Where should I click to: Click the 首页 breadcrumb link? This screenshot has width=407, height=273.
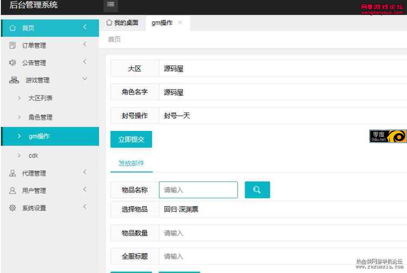pos(114,39)
